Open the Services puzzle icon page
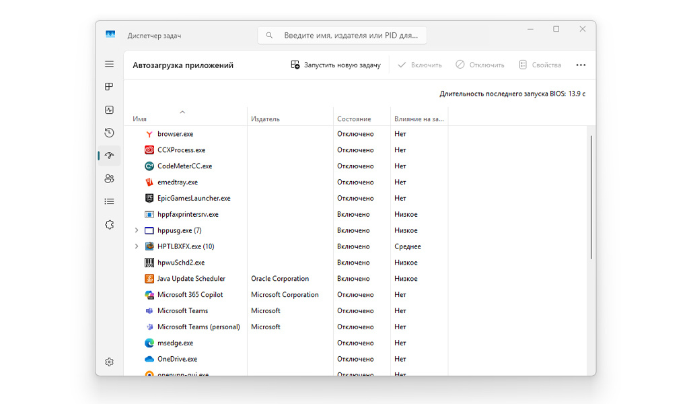 (110, 225)
